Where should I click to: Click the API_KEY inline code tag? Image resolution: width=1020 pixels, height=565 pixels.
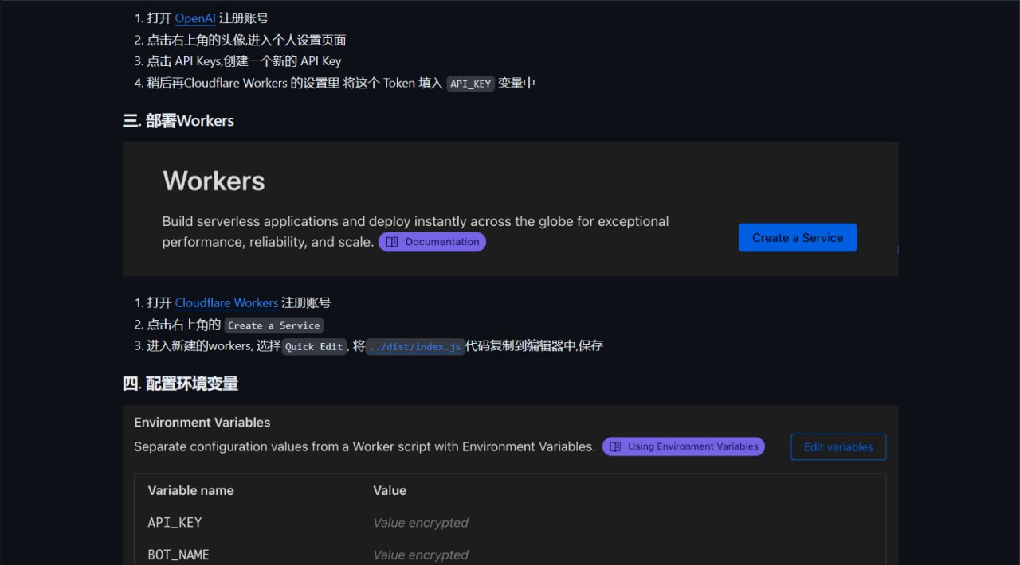pos(471,84)
